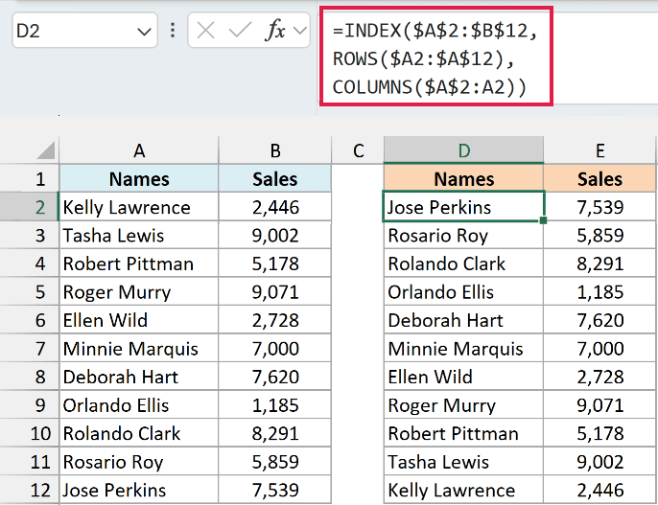Click the fill handle on cell D2
This screenshot has width=658, height=505.
click(543, 220)
